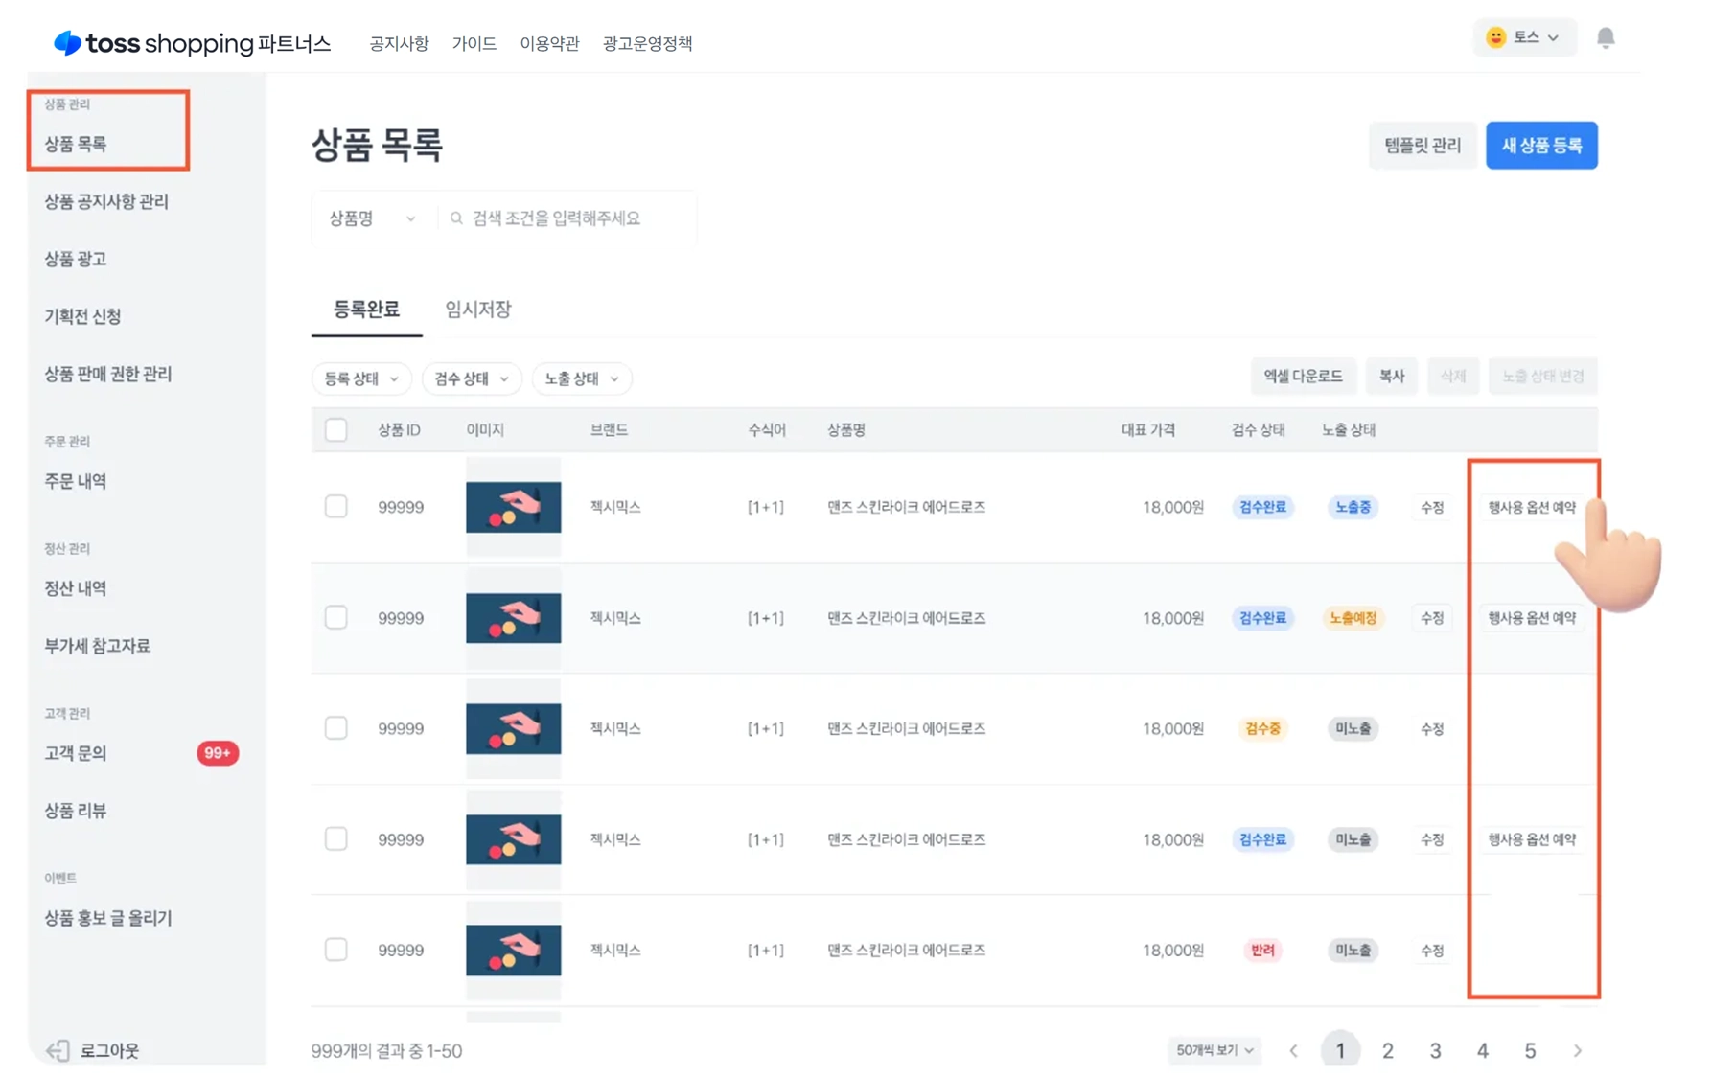Open the product thumbnail in the 반려 row

(514, 950)
